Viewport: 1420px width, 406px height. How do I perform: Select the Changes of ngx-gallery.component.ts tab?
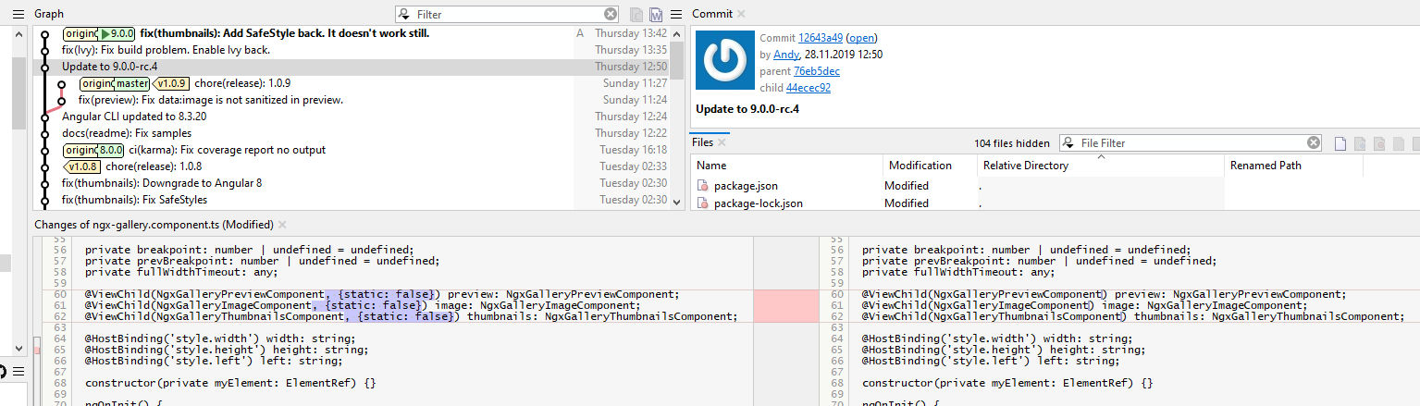(x=154, y=225)
